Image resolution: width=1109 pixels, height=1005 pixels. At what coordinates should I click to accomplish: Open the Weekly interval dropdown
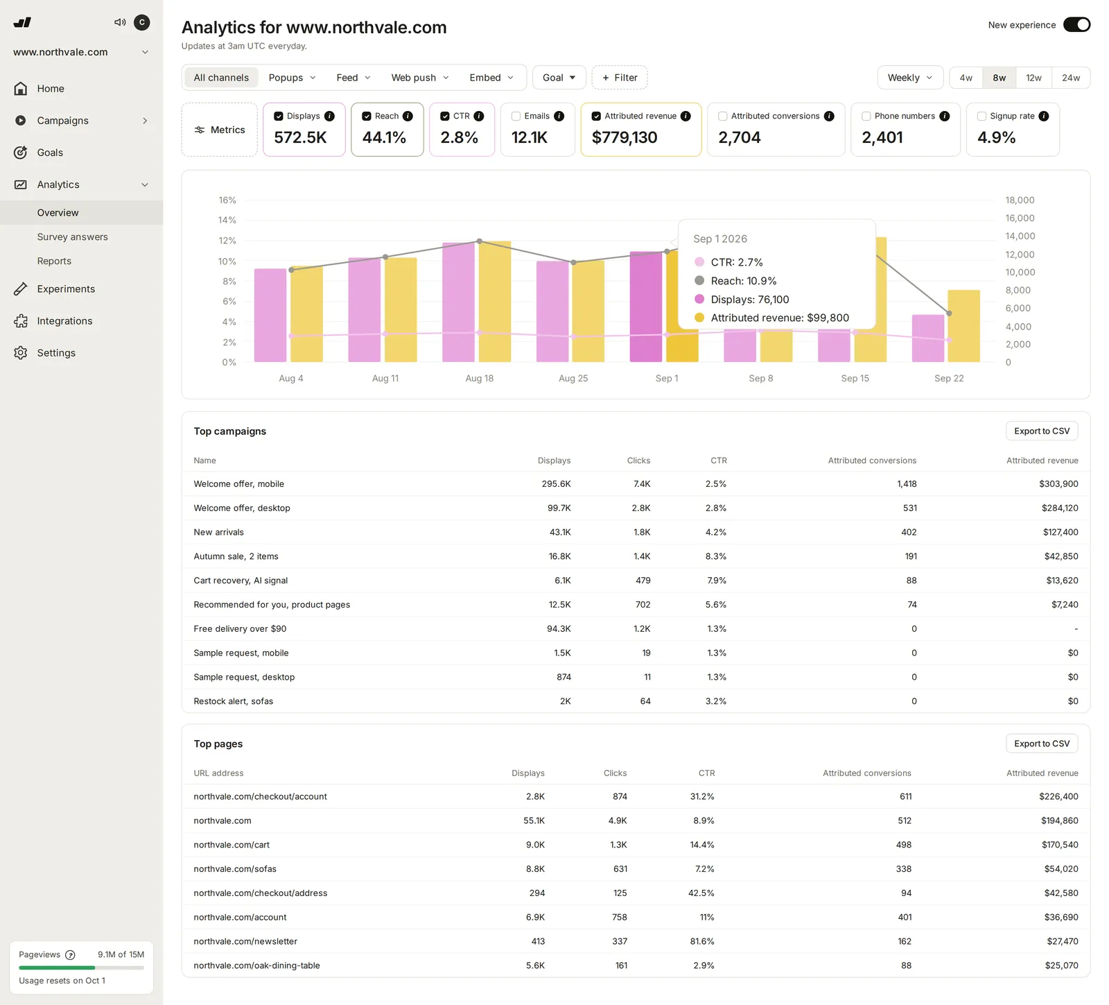tap(910, 78)
